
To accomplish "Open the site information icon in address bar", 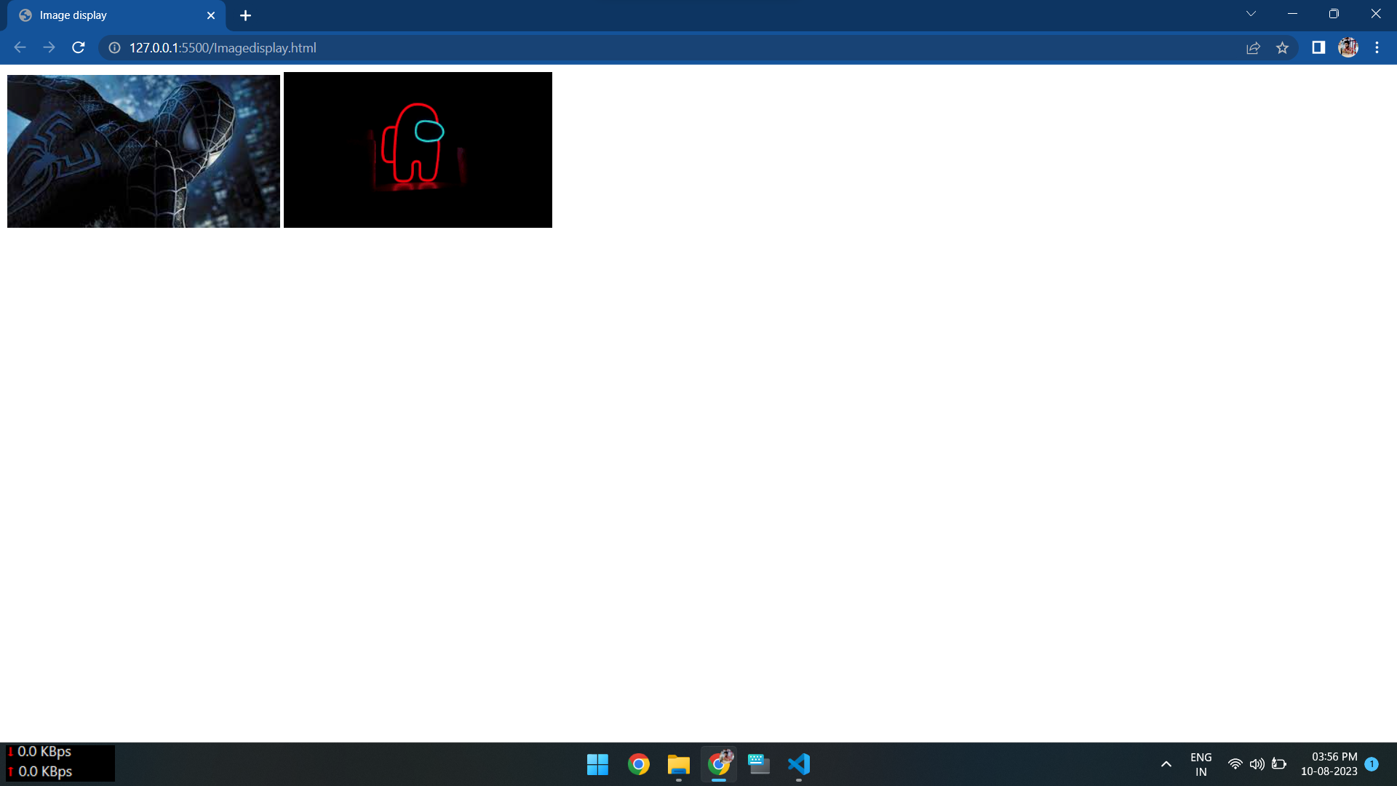I will click(114, 47).
